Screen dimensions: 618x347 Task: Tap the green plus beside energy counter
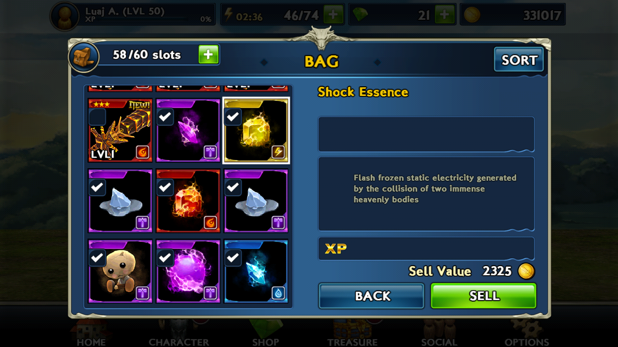coord(333,15)
